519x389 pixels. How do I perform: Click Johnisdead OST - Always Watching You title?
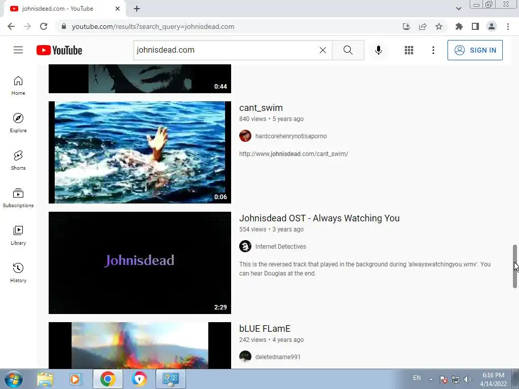pos(319,218)
